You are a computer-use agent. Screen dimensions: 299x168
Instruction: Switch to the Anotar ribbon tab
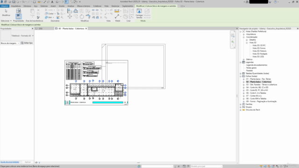point(62,6)
